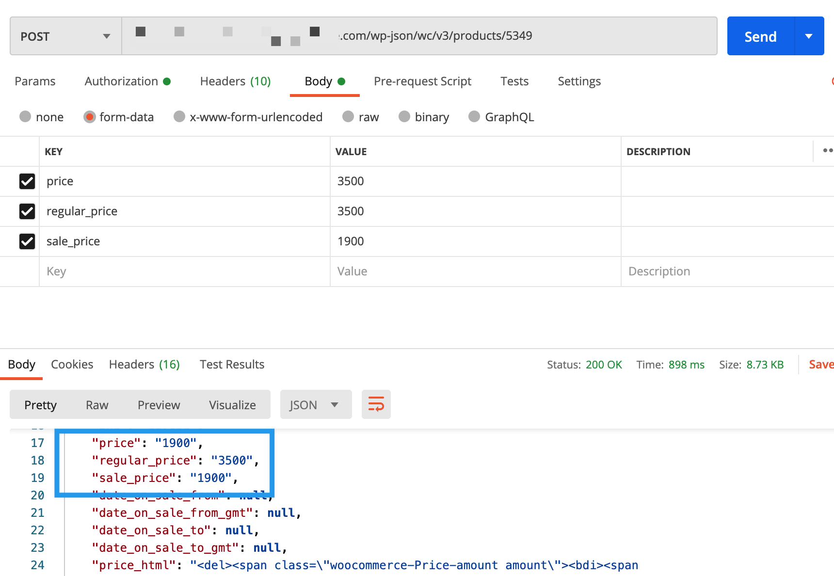Open the Authorization tab
Screen dimensions: 834x576
point(128,81)
